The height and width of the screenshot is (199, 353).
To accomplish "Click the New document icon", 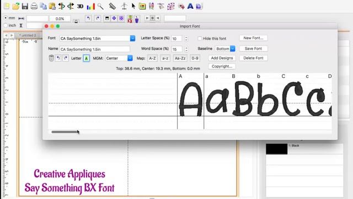I will pos(7,6).
